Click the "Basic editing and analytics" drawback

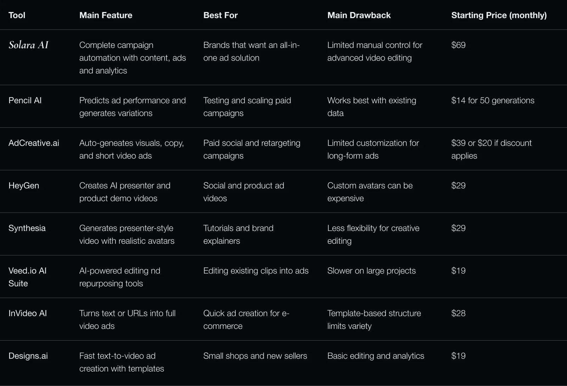[x=376, y=356]
